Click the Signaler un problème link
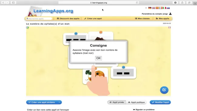The image size is (197, 111). point(144,109)
